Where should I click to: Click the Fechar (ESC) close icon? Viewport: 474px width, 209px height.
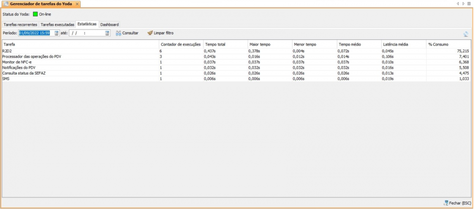point(446,203)
